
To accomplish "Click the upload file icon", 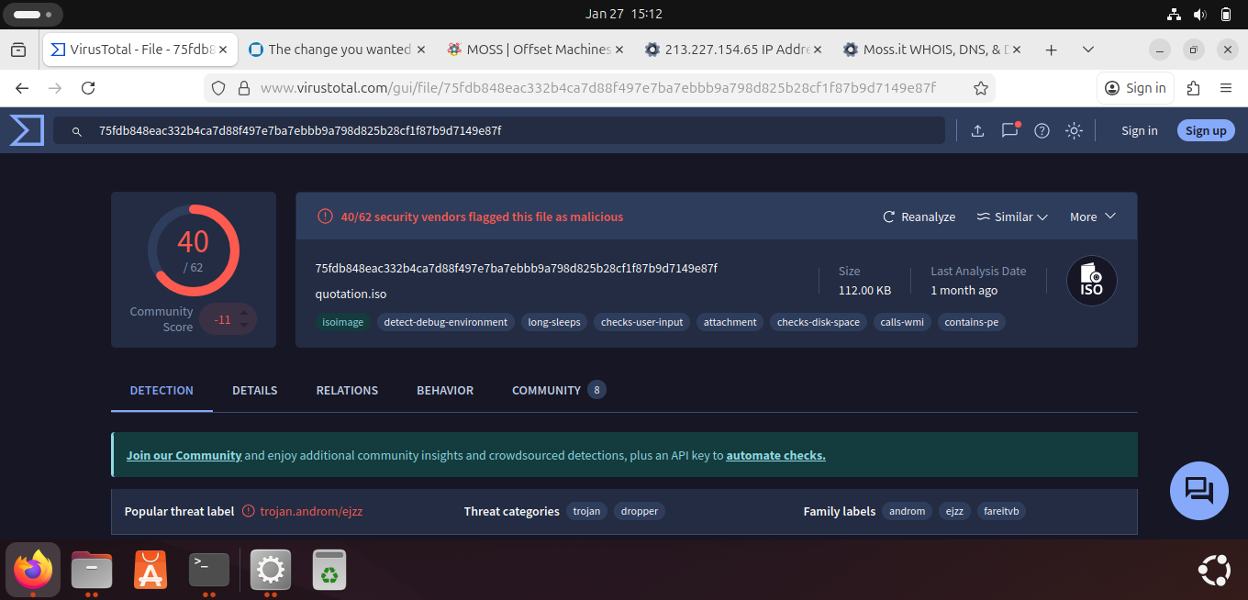I will (977, 131).
